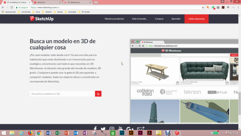
Task: Open the Comprar menu item
Action: pos(159,19)
